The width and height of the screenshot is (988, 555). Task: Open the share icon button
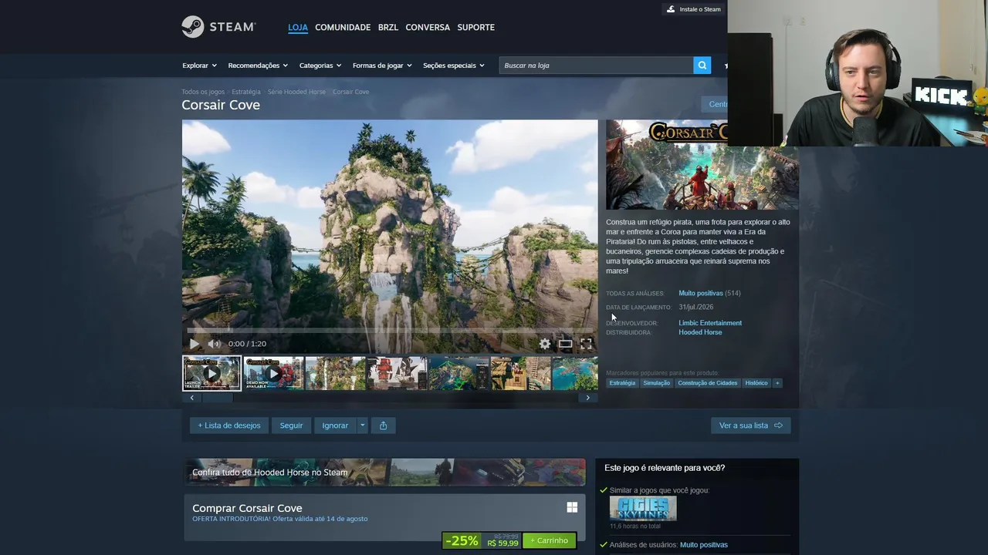(x=383, y=425)
